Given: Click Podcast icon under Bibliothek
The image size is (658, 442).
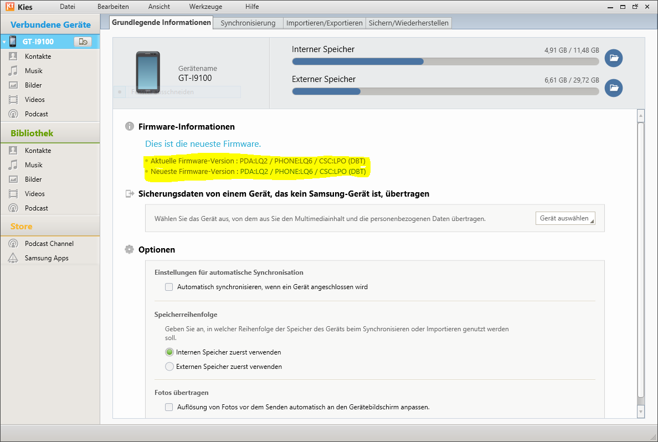Looking at the screenshot, I should 13,208.
